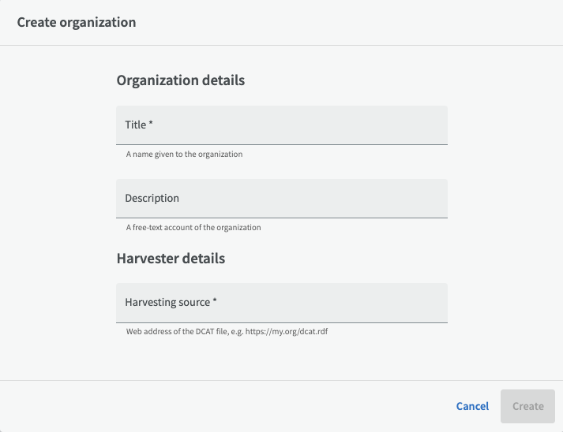This screenshot has height=432, width=563.
Task: Click the required asterisk next to Title
Action: point(151,123)
